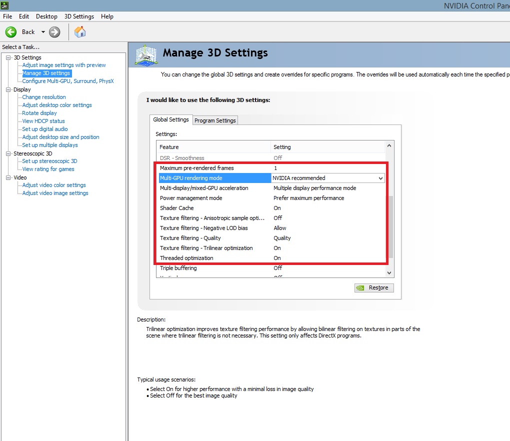
Task: Click the settings list scroll up arrow
Action: 389,145
